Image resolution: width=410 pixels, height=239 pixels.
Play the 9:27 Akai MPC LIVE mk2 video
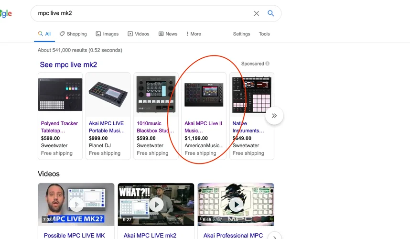[x=156, y=205]
